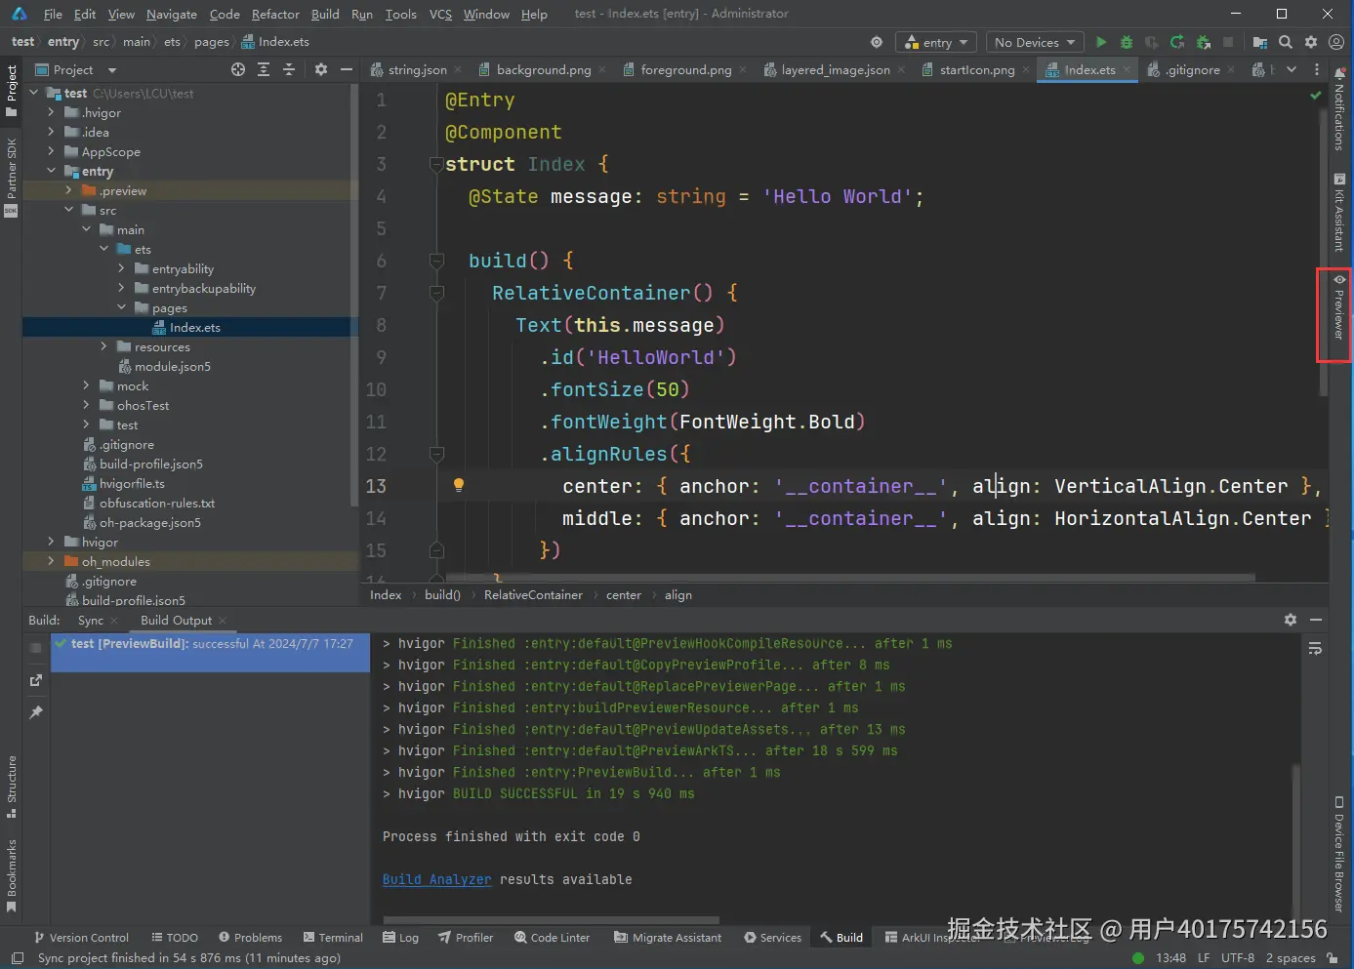Collapse the pages folder in project tree

coord(121,307)
